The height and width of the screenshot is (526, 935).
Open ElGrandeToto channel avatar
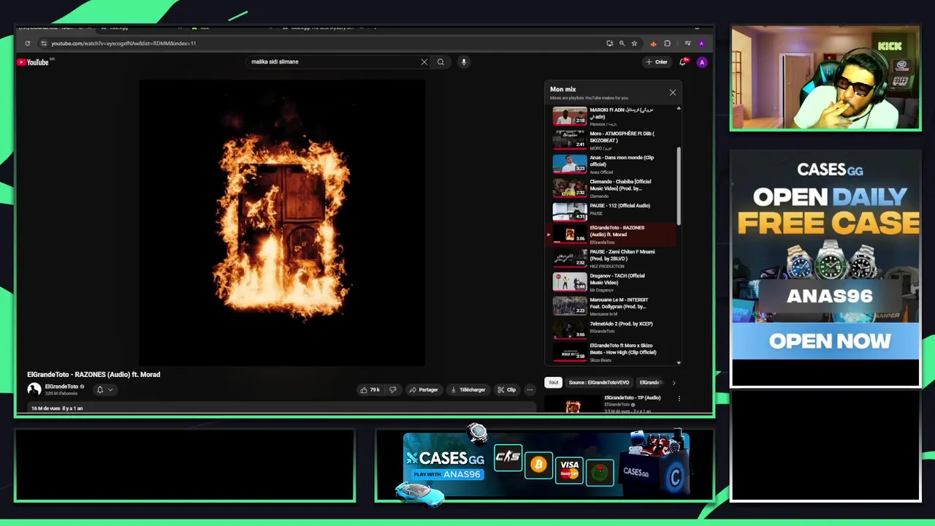coord(34,389)
